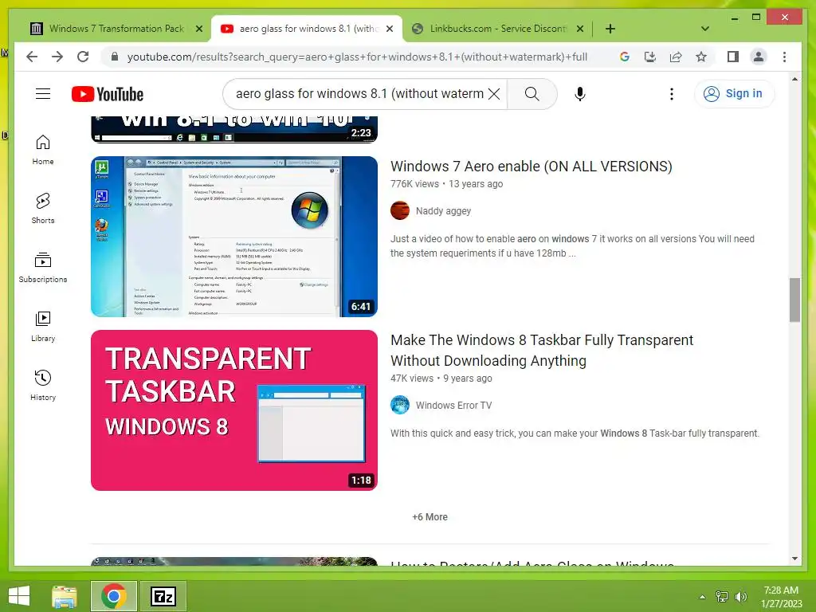Open the Home sidebar item
816x612 pixels.
(43, 150)
